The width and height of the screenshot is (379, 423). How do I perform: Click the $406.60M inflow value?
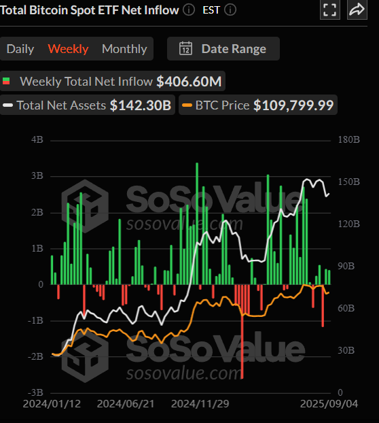point(189,81)
